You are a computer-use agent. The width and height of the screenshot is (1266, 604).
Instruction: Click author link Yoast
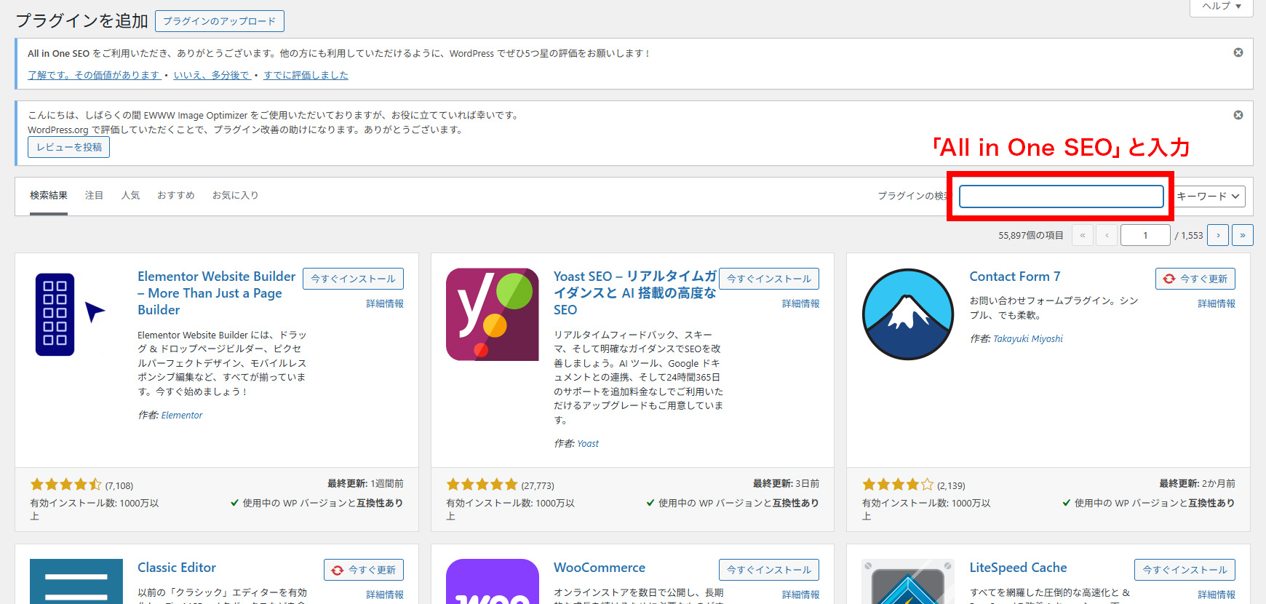tap(588, 443)
